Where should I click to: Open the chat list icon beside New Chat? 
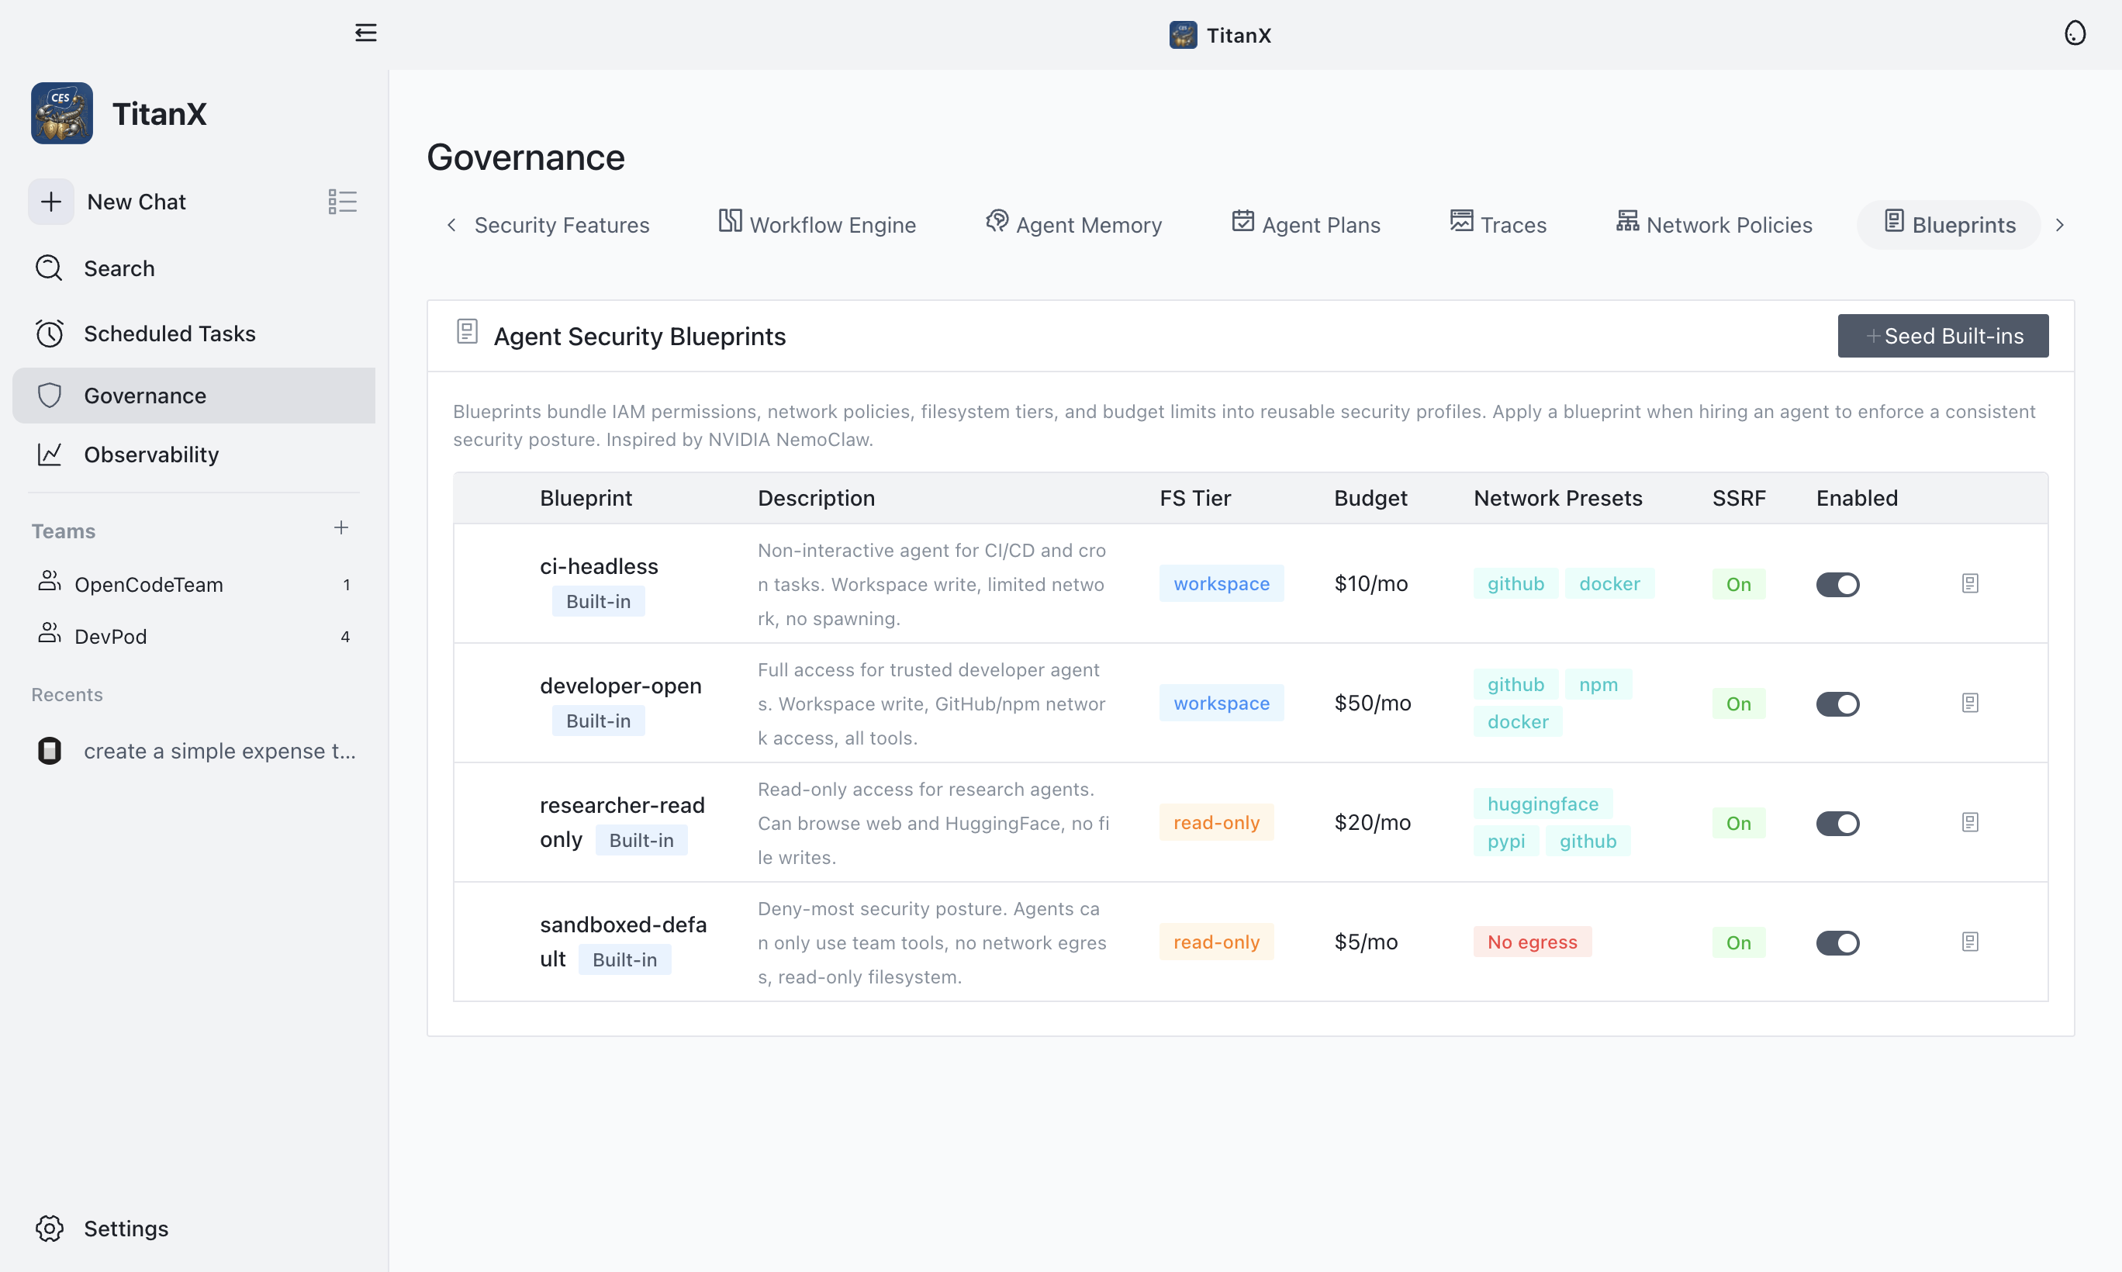click(x=342, y=202)
